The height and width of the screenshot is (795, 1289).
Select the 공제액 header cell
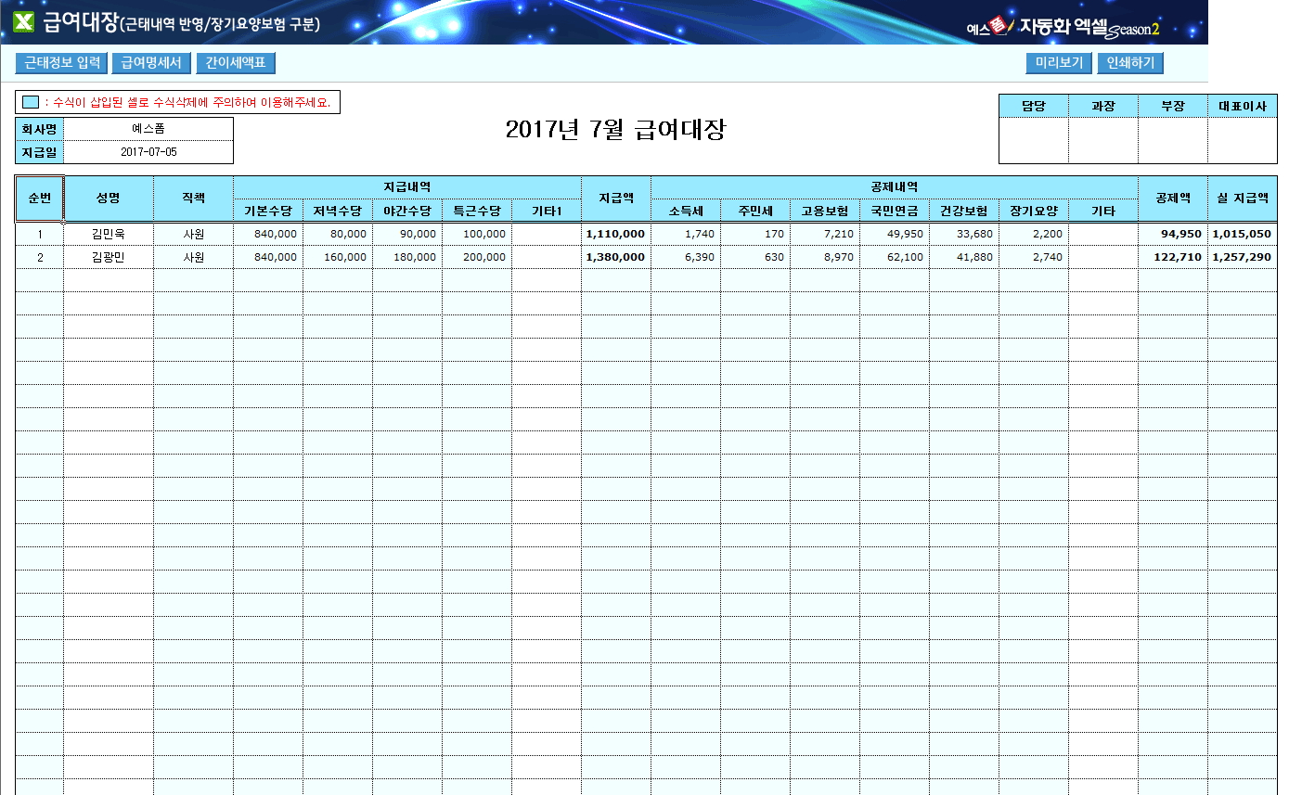click(1173, 199)
